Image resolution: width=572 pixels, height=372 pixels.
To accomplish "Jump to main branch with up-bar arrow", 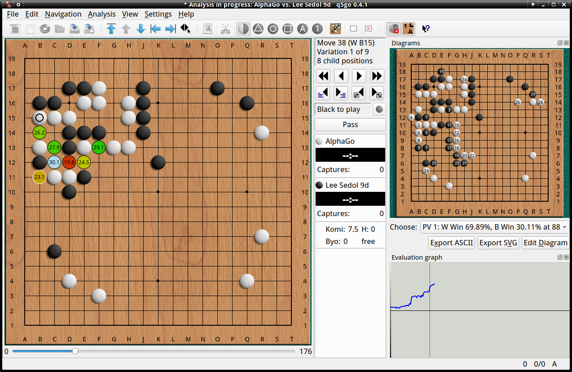I will [111, 29].
